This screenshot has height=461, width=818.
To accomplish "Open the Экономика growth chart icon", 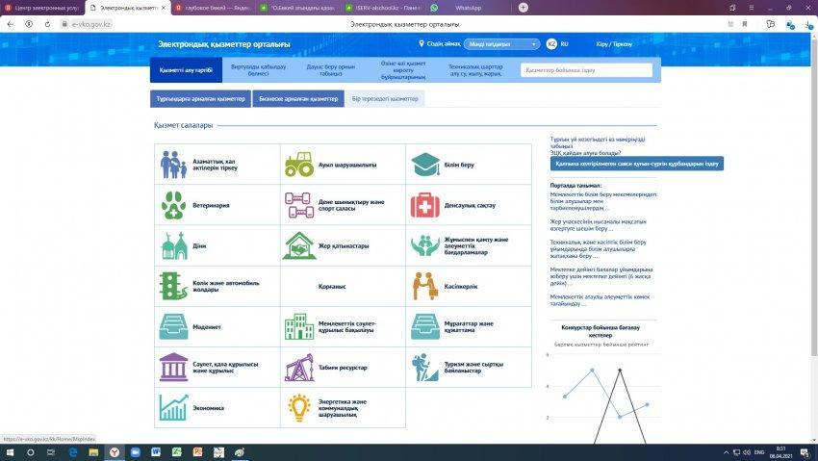I will coord(173,408).
